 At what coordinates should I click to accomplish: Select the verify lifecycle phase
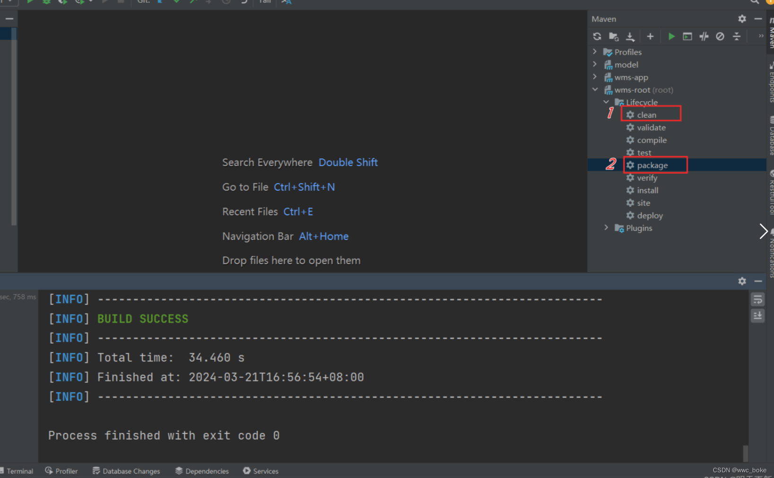pos(677,177)
